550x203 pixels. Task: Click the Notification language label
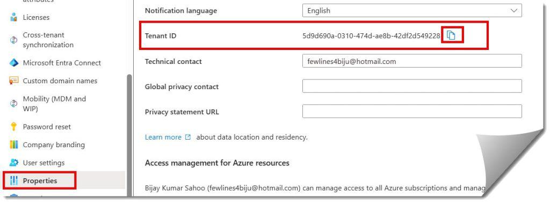pyautogui.click(x=181, y=11)
